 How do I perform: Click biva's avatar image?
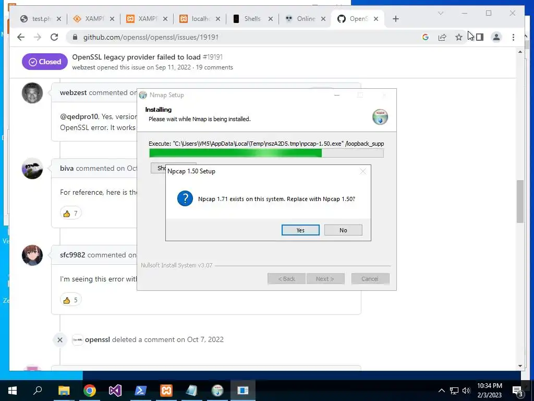pos(32,169)
